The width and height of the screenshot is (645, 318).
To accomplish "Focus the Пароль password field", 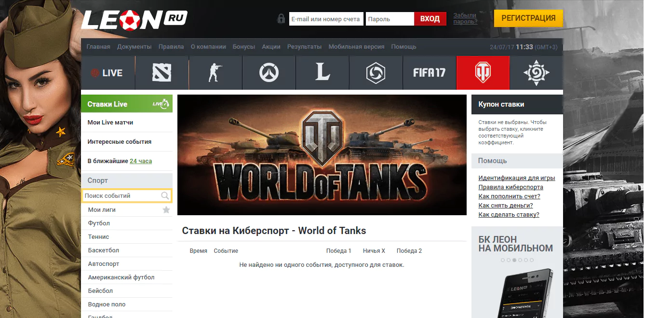I will [x=390, y=19].
